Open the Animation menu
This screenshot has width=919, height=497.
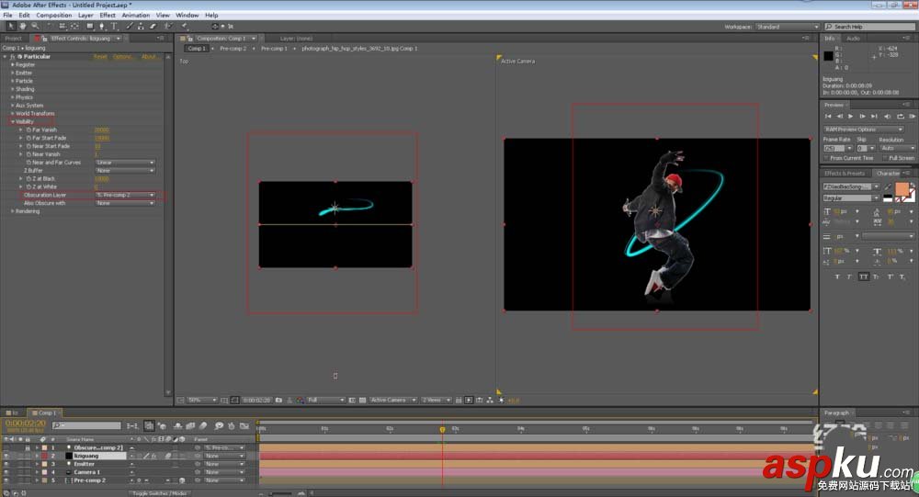click(136, 16)
